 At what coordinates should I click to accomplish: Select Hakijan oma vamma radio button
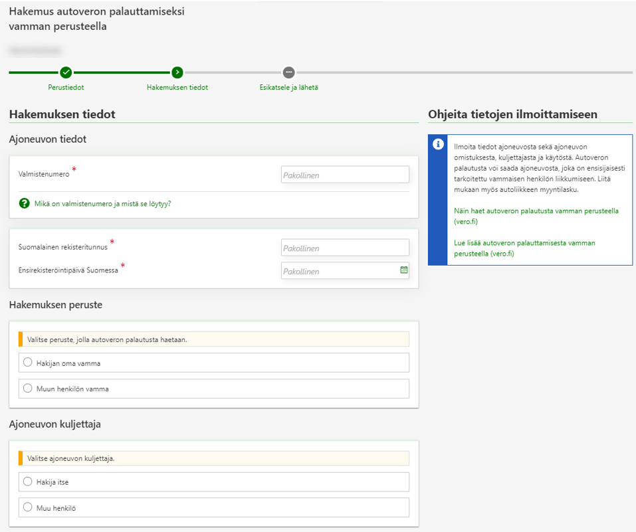(28, 363)
